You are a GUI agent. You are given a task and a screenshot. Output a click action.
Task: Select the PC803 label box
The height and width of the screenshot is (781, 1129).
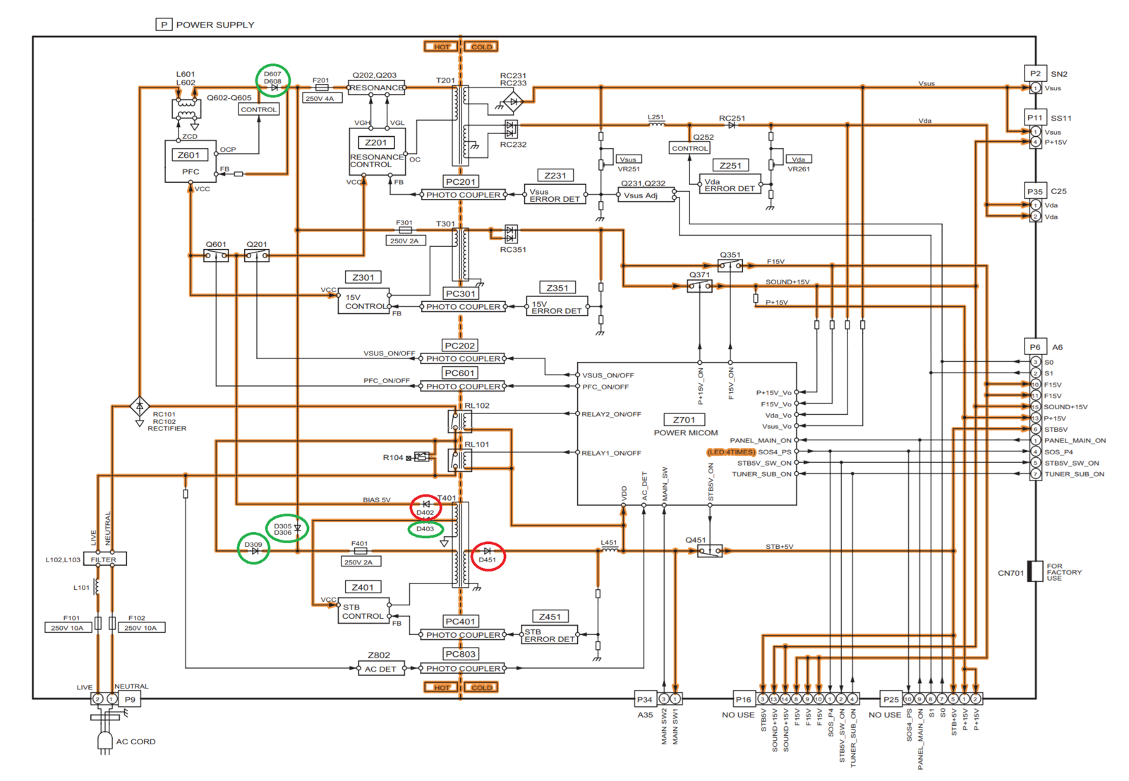[x=460, y=654]
